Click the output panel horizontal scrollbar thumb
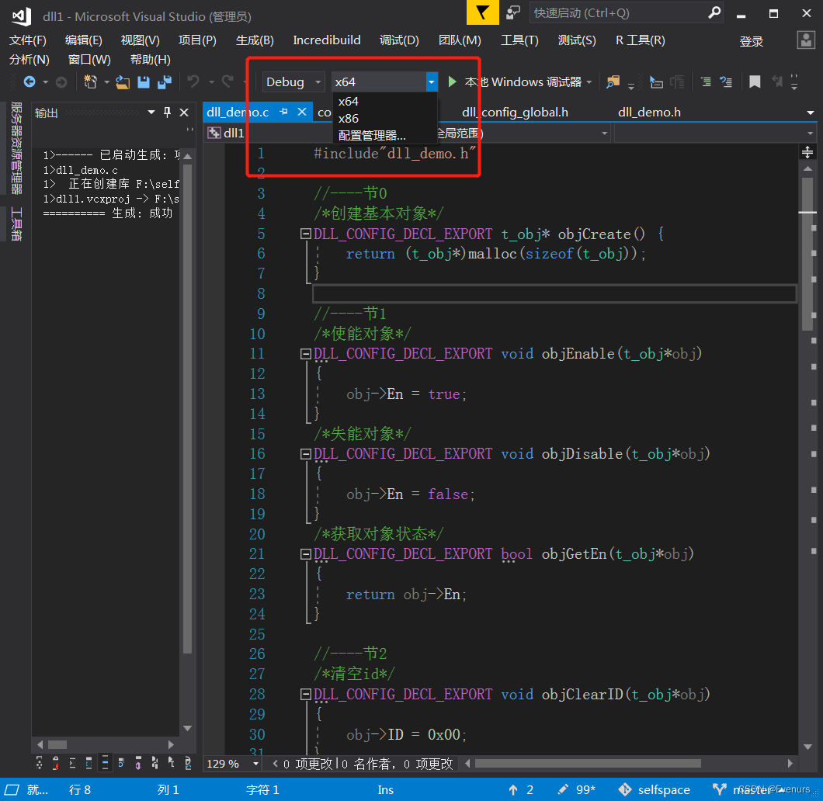823x801 pixels. (57, 744)
